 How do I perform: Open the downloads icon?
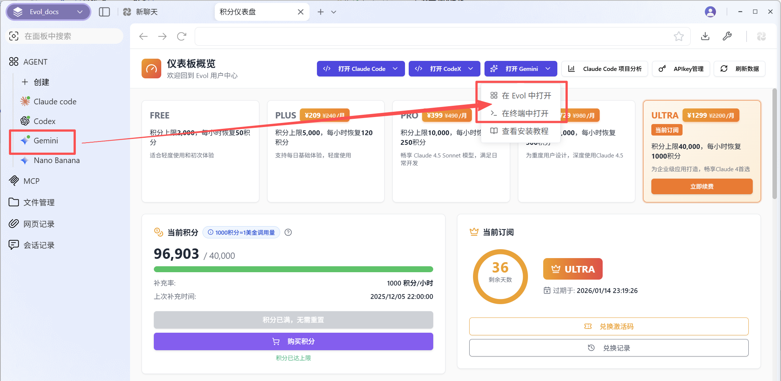coord(705,36)
